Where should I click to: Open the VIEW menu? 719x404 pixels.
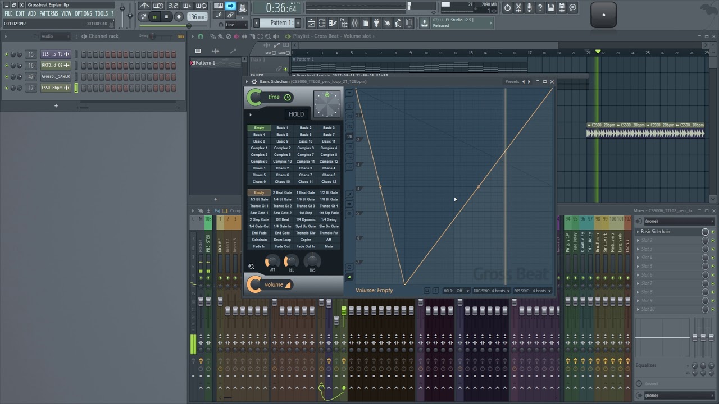click(66, 13)
